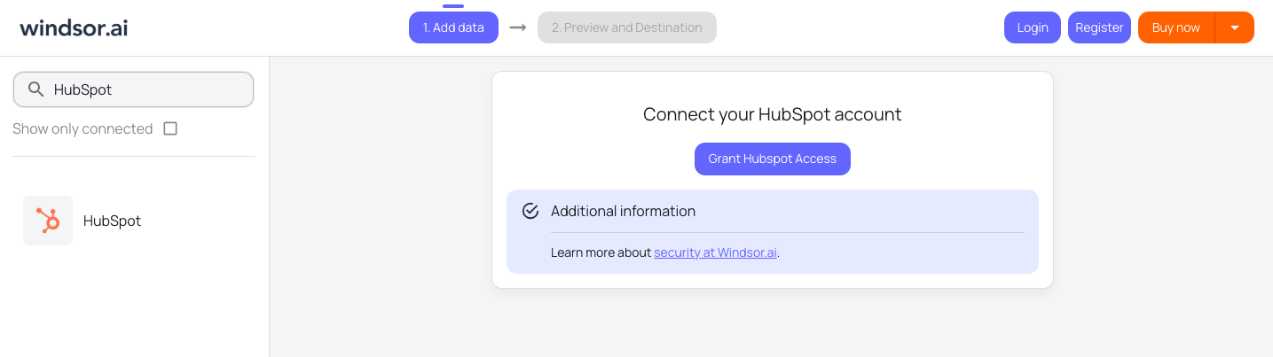The height and width of the screenshot is (357, 1273).
Task: Open the Buy now dropdown arrow
Action: [x=1234, y=27]
